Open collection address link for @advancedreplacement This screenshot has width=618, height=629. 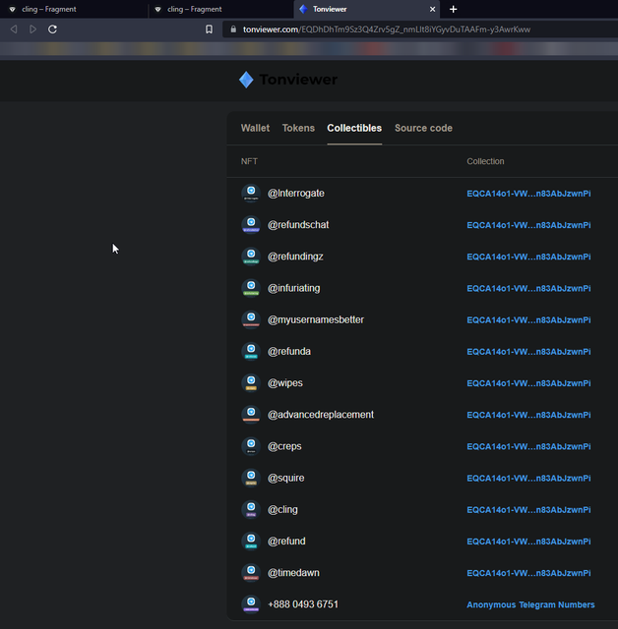click(528, 415)
